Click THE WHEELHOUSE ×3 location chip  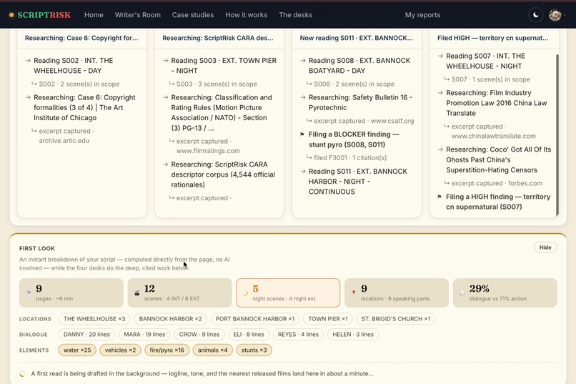click(94, 319)
